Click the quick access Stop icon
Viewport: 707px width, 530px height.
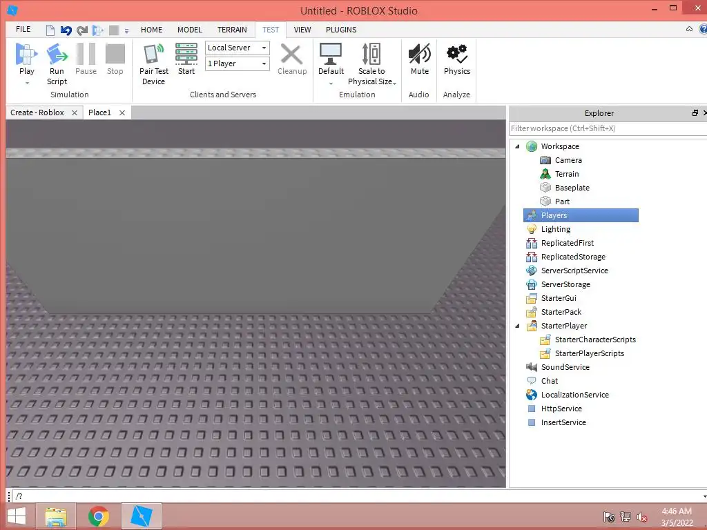(114, 30)
